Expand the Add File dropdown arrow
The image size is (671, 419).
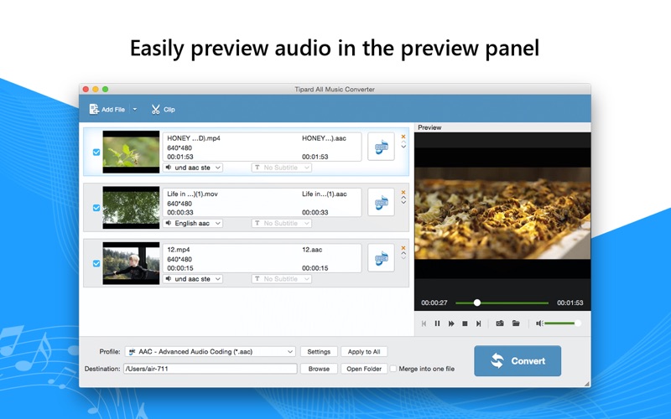[135, 109]
